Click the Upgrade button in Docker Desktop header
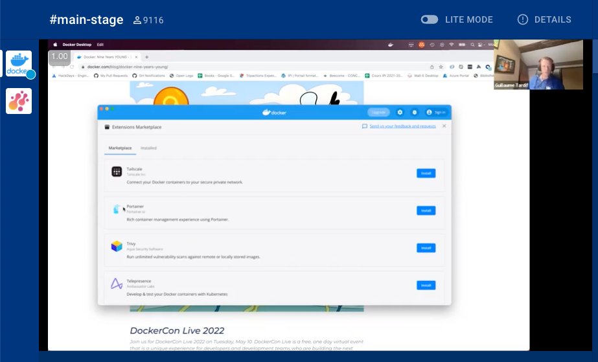This screenshot has height=362, width=598. pos(378,112)
